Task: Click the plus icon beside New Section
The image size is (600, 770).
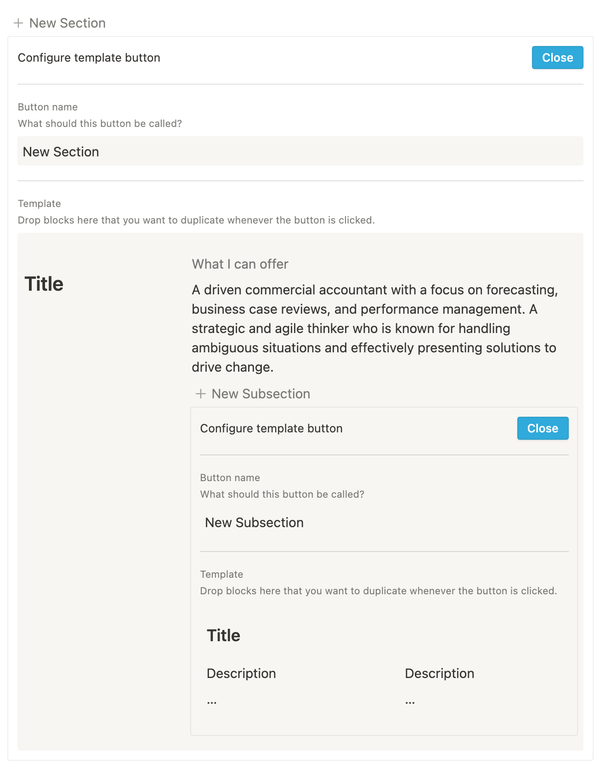Action: 18,23
